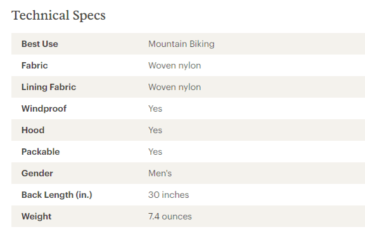Click the Mountain Biking value
The height and width of the screenshot is (234, 365).
coord(181,44)
